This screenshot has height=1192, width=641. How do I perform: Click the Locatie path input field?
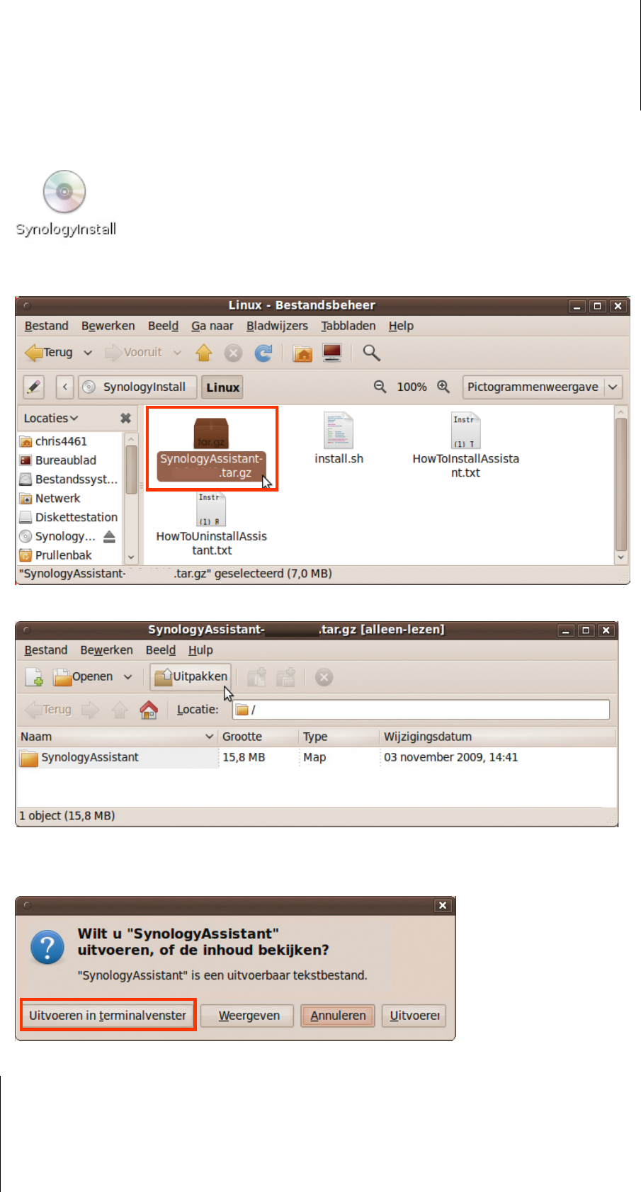421,710
